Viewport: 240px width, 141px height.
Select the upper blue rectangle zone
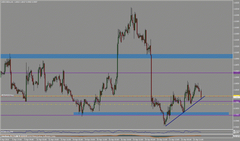point(117,56)
